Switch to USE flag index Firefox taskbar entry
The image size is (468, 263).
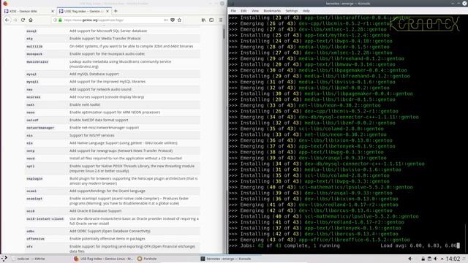coord(103,259)
